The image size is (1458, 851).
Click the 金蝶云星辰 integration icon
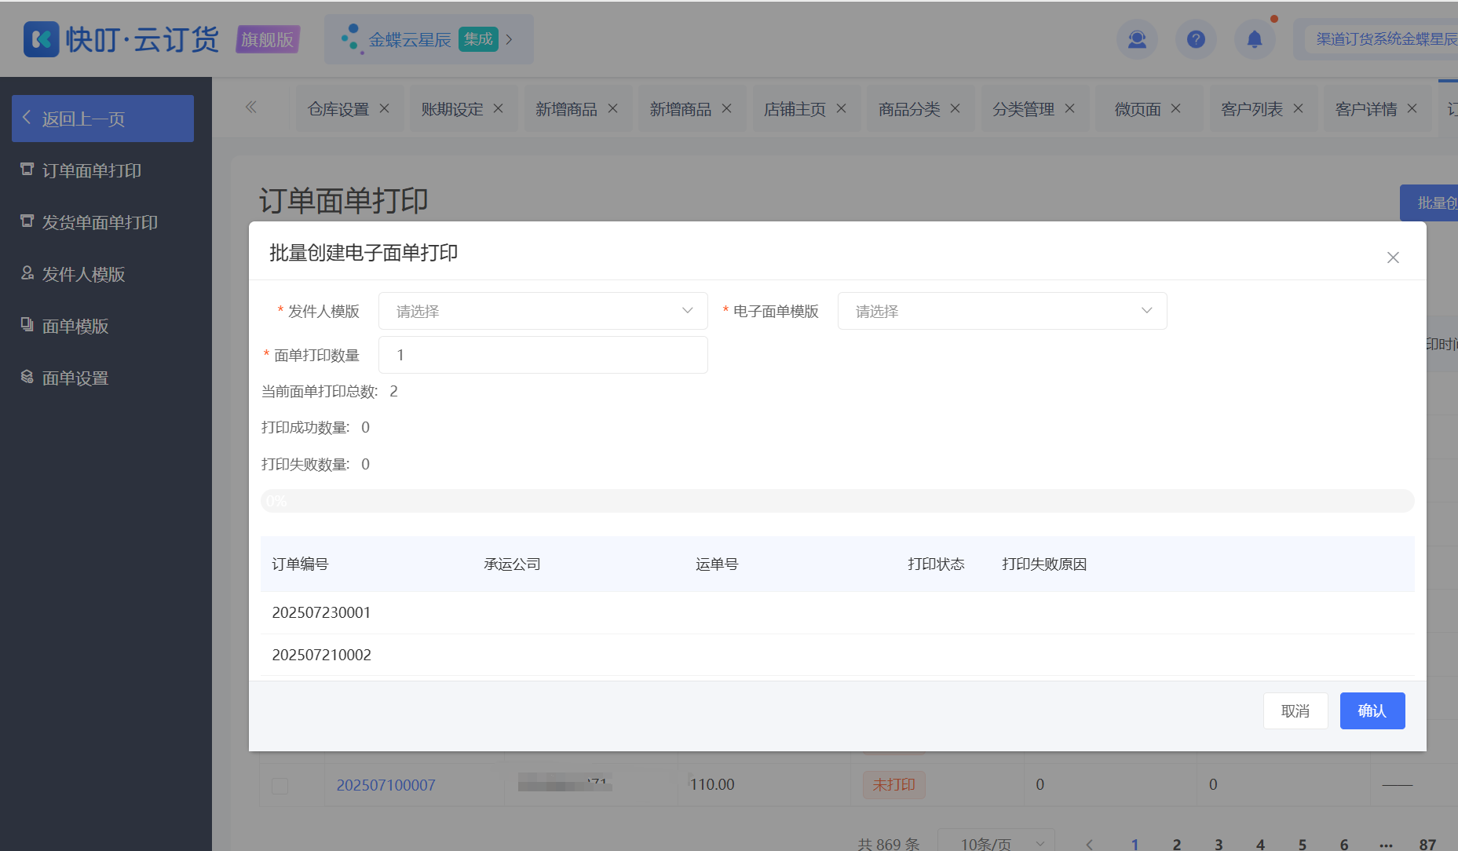351,38
